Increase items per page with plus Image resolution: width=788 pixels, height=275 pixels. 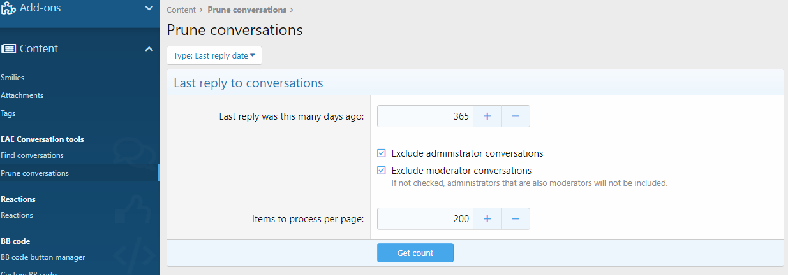[x=487, y=219]
